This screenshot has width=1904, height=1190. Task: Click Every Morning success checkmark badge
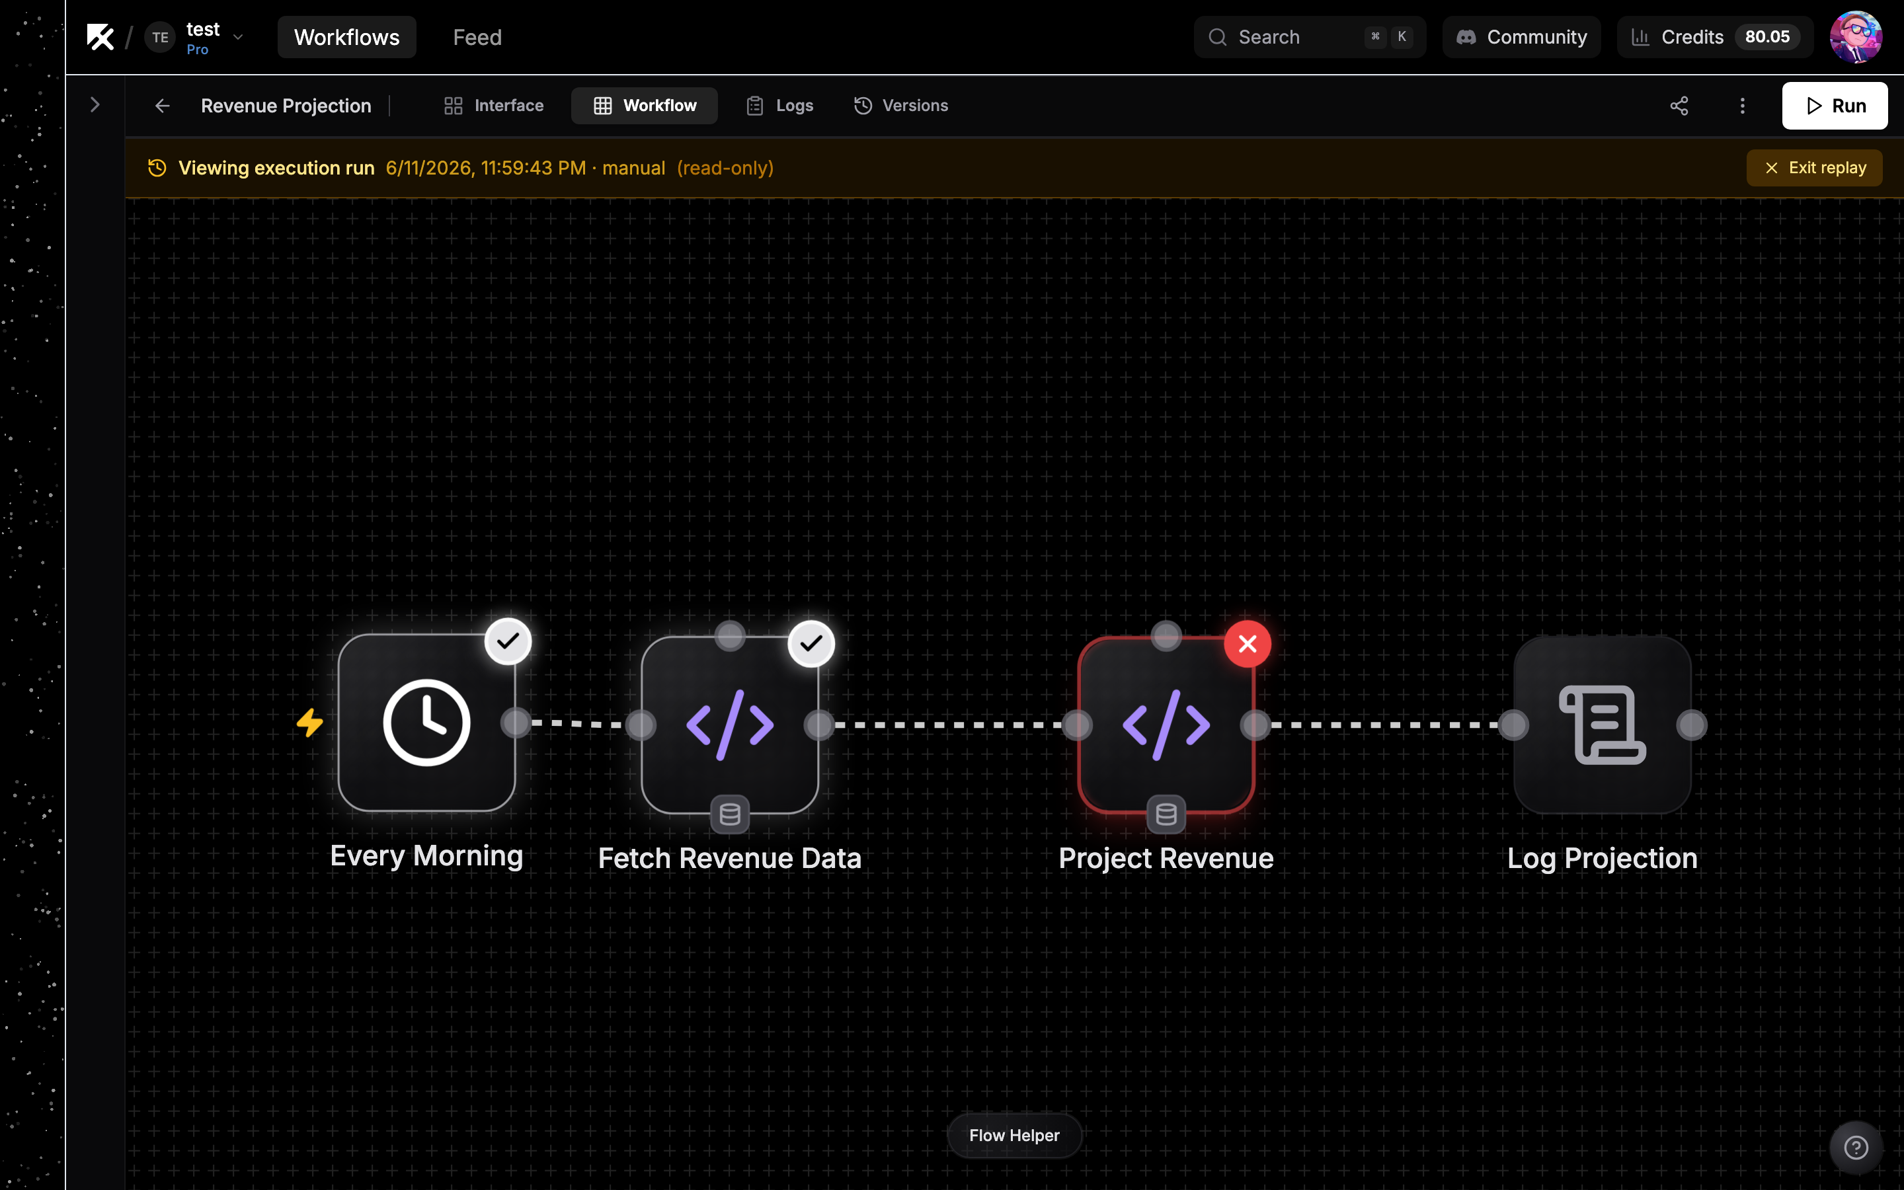[508, 641]
